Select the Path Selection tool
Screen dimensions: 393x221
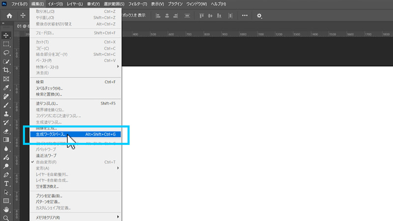coord(6,192)
